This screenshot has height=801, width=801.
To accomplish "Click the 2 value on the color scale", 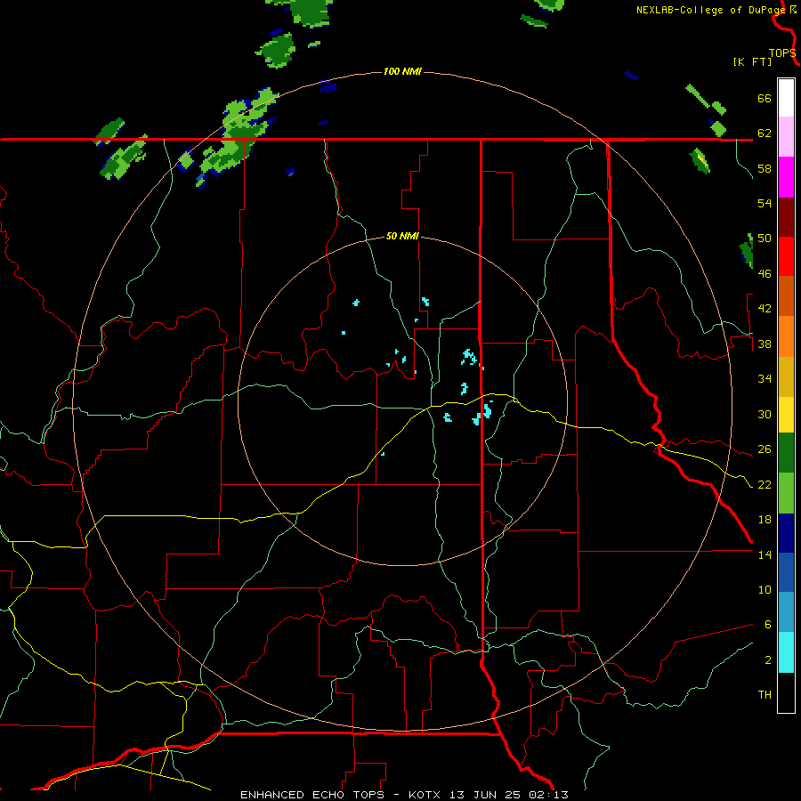I will 767,659.
